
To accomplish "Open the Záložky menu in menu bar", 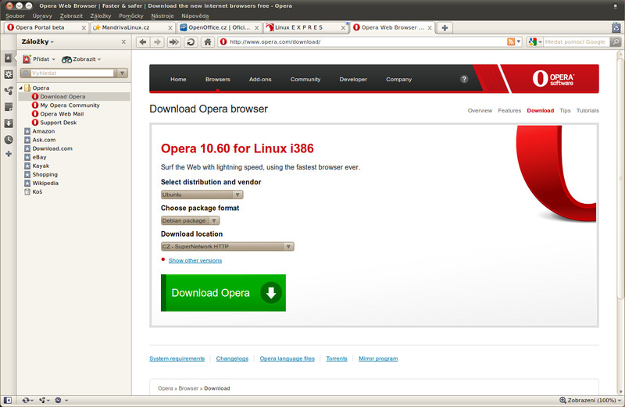I will pos(101,16).
